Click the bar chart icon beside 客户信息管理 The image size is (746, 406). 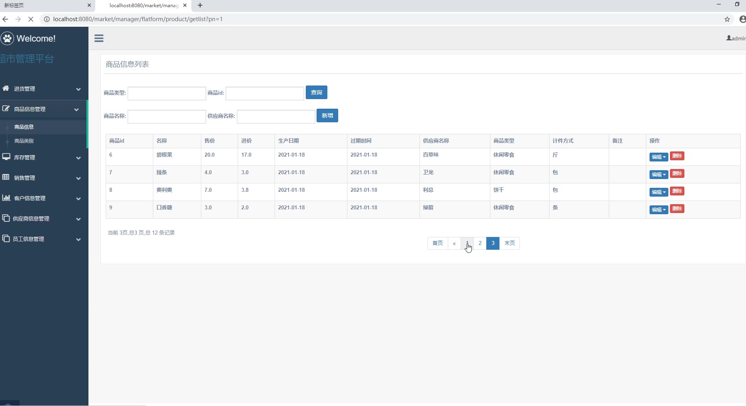click(x=6, y=198)
